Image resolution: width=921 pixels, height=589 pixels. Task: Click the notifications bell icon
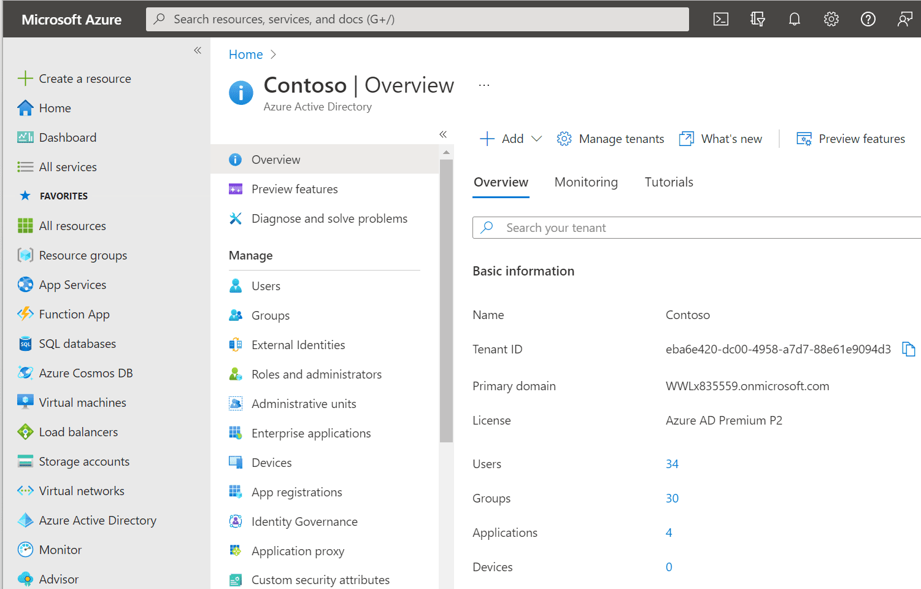(795, 20)
